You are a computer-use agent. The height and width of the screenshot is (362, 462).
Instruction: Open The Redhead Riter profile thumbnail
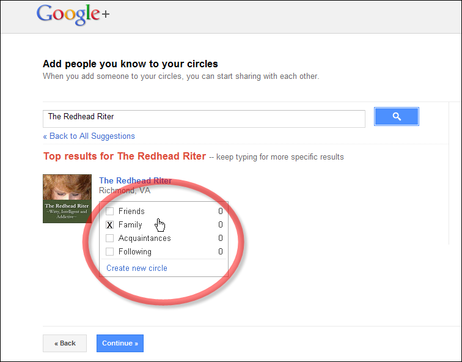(67, 199)
